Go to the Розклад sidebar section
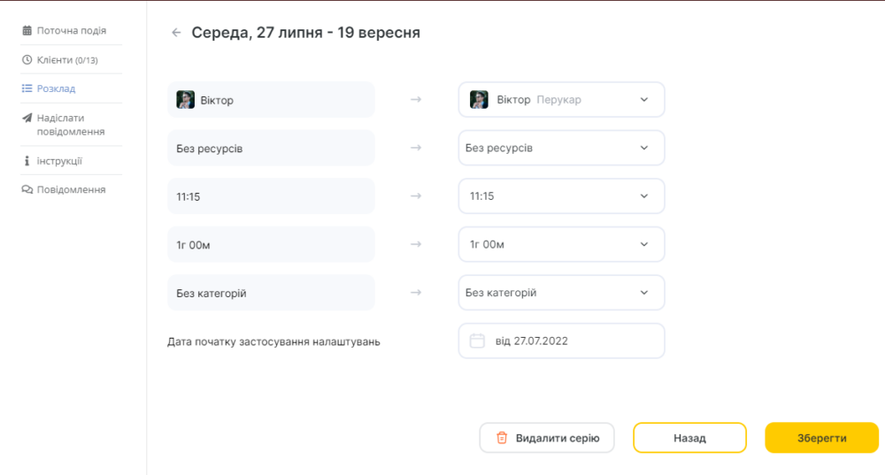Screen dimensions: 885x475 (x=56, y=88)
